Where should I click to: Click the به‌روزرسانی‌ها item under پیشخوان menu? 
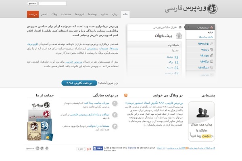click(206, 37)
